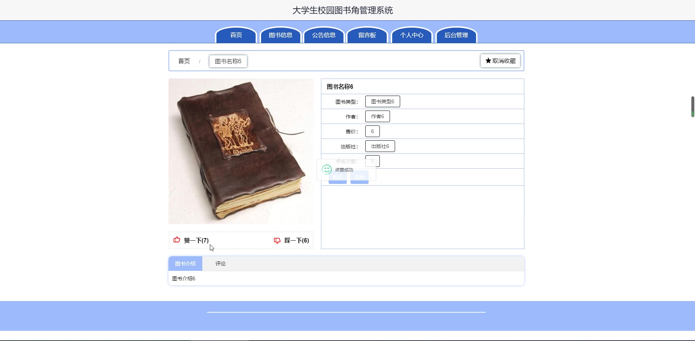The image size is (695, 341).
Task: Click the 首页 breadcrumb link
Action: [x=184, y=61]
